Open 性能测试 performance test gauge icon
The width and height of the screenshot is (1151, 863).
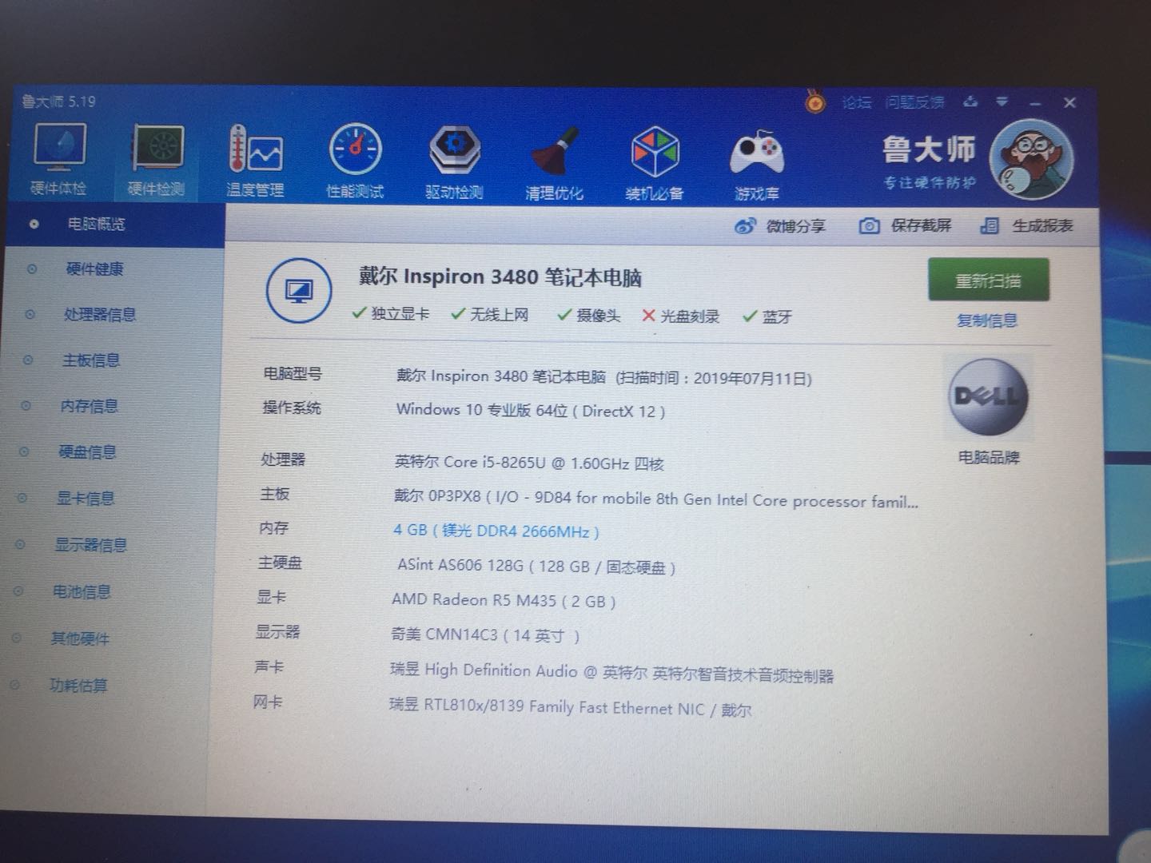(x=355, y=161)
